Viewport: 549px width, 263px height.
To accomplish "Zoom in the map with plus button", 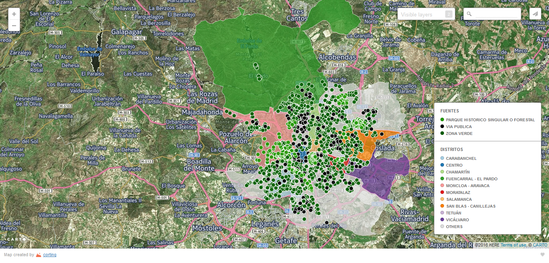I will pos(14,14).
